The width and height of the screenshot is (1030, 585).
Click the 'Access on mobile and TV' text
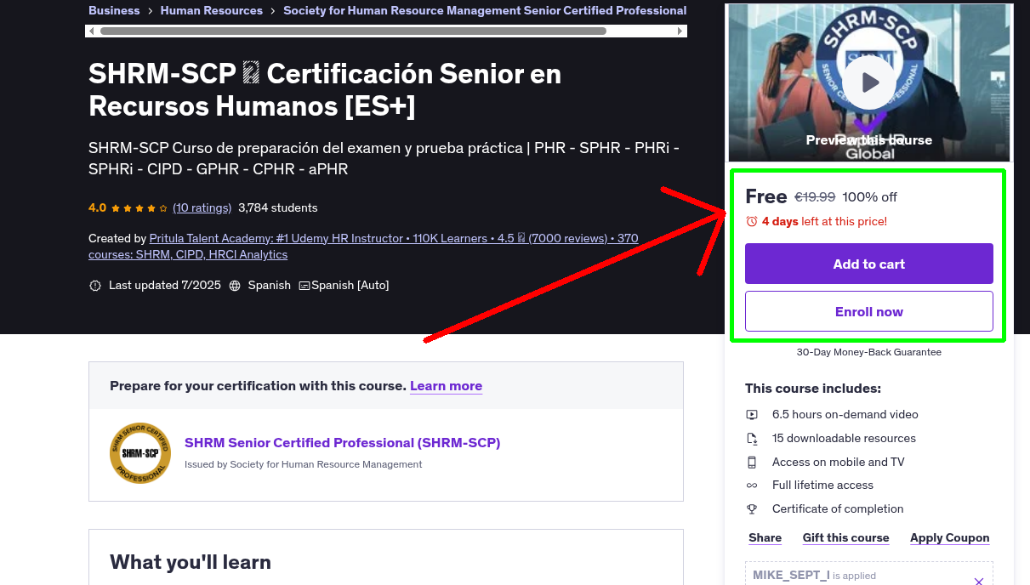click(x=839, y=463)
